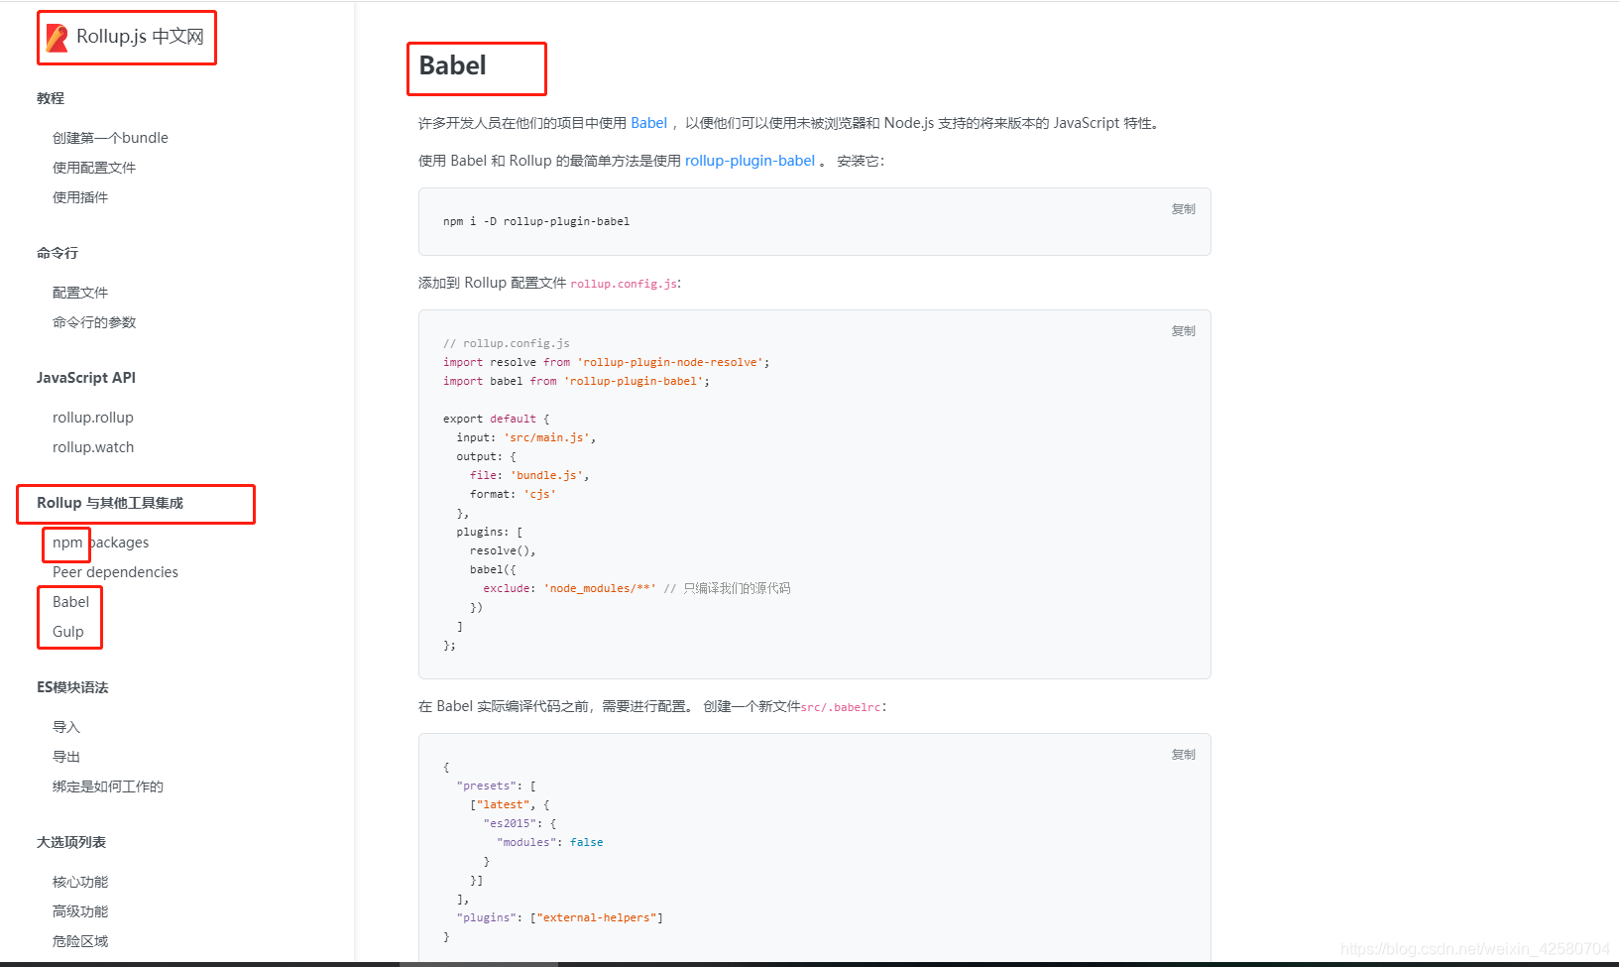Image resolution: width=1619 pixels, height=967 pixels.
Task: Click the 大选项列表 section heading
Action: 71,842
